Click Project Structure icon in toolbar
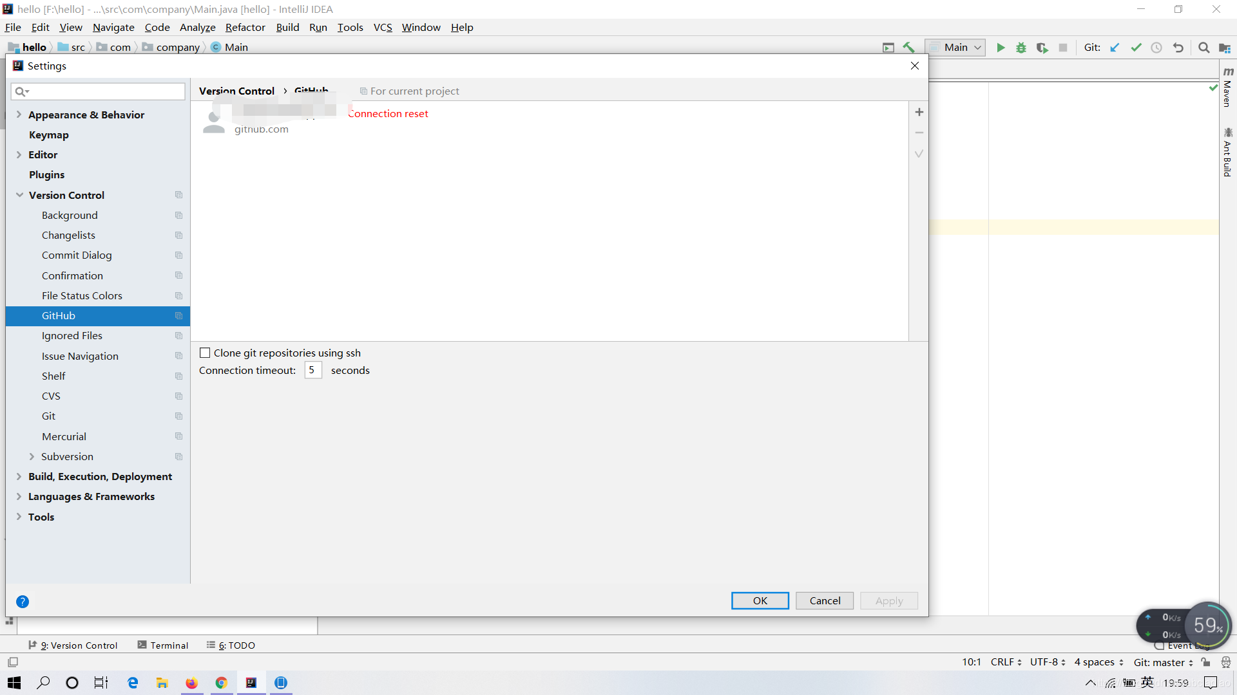 pyautogui.click(x=1224, y=48)
